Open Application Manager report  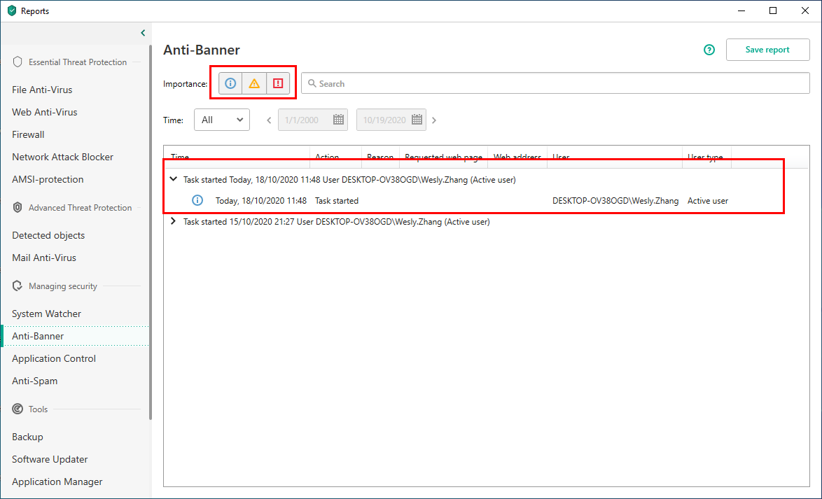[57, 482]
